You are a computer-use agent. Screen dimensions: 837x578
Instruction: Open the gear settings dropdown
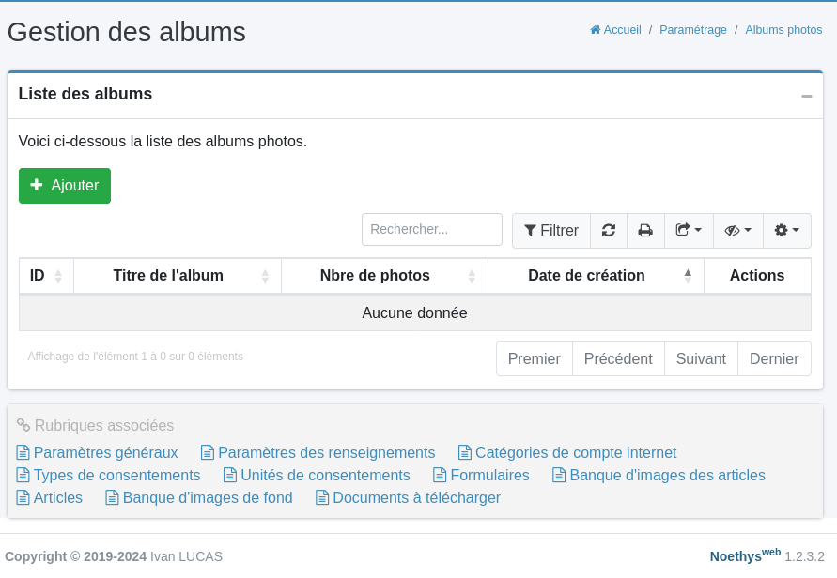[786, 231]
